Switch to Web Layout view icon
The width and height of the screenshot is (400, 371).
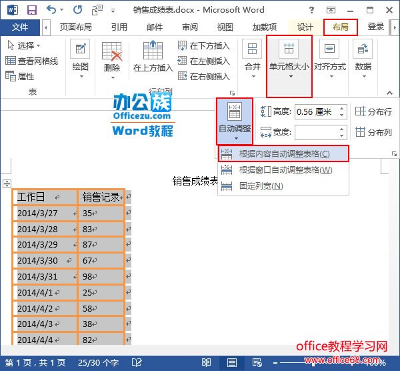(x=257, y=362)
